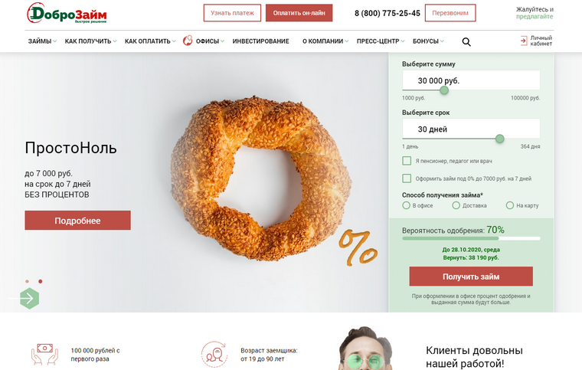582x370 pixels.
Task: Click the 'Оплатить он-лайн' button
Action: coord(299,13)
